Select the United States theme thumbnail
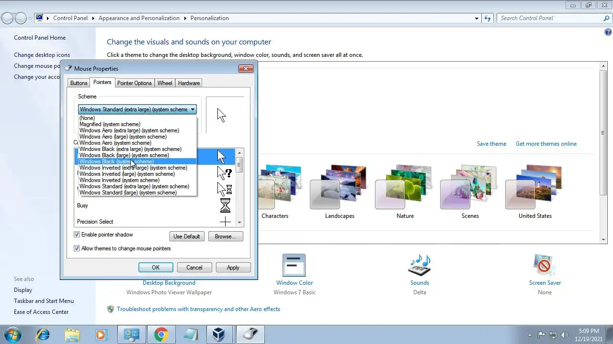Image resolution: width=613 pixels, height=344 pixels. pos(535,187)
